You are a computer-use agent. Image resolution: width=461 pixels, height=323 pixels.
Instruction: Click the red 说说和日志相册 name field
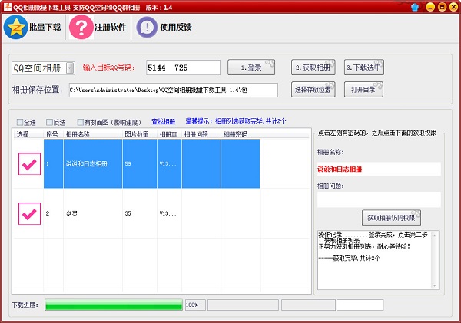(379, 169)
